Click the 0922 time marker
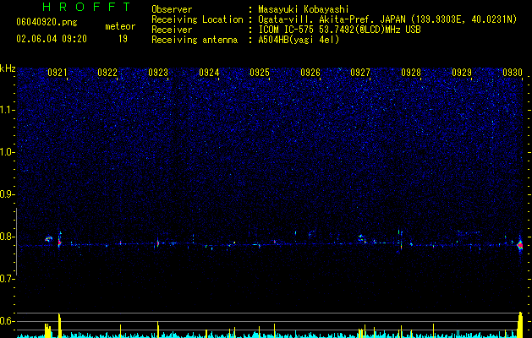This screenshot has height=338, width=532. tap(107, 73)
